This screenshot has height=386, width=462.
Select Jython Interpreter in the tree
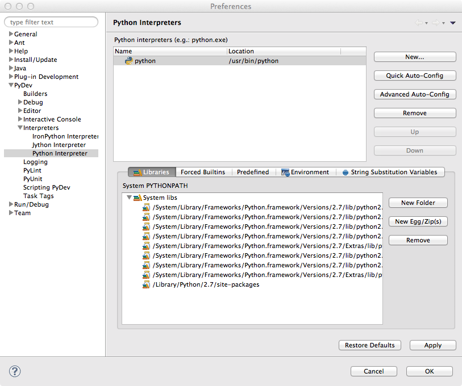[59, 145]
